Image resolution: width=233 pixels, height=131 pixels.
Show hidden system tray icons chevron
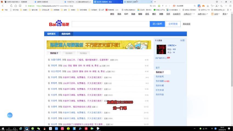(x=195, y=129)
